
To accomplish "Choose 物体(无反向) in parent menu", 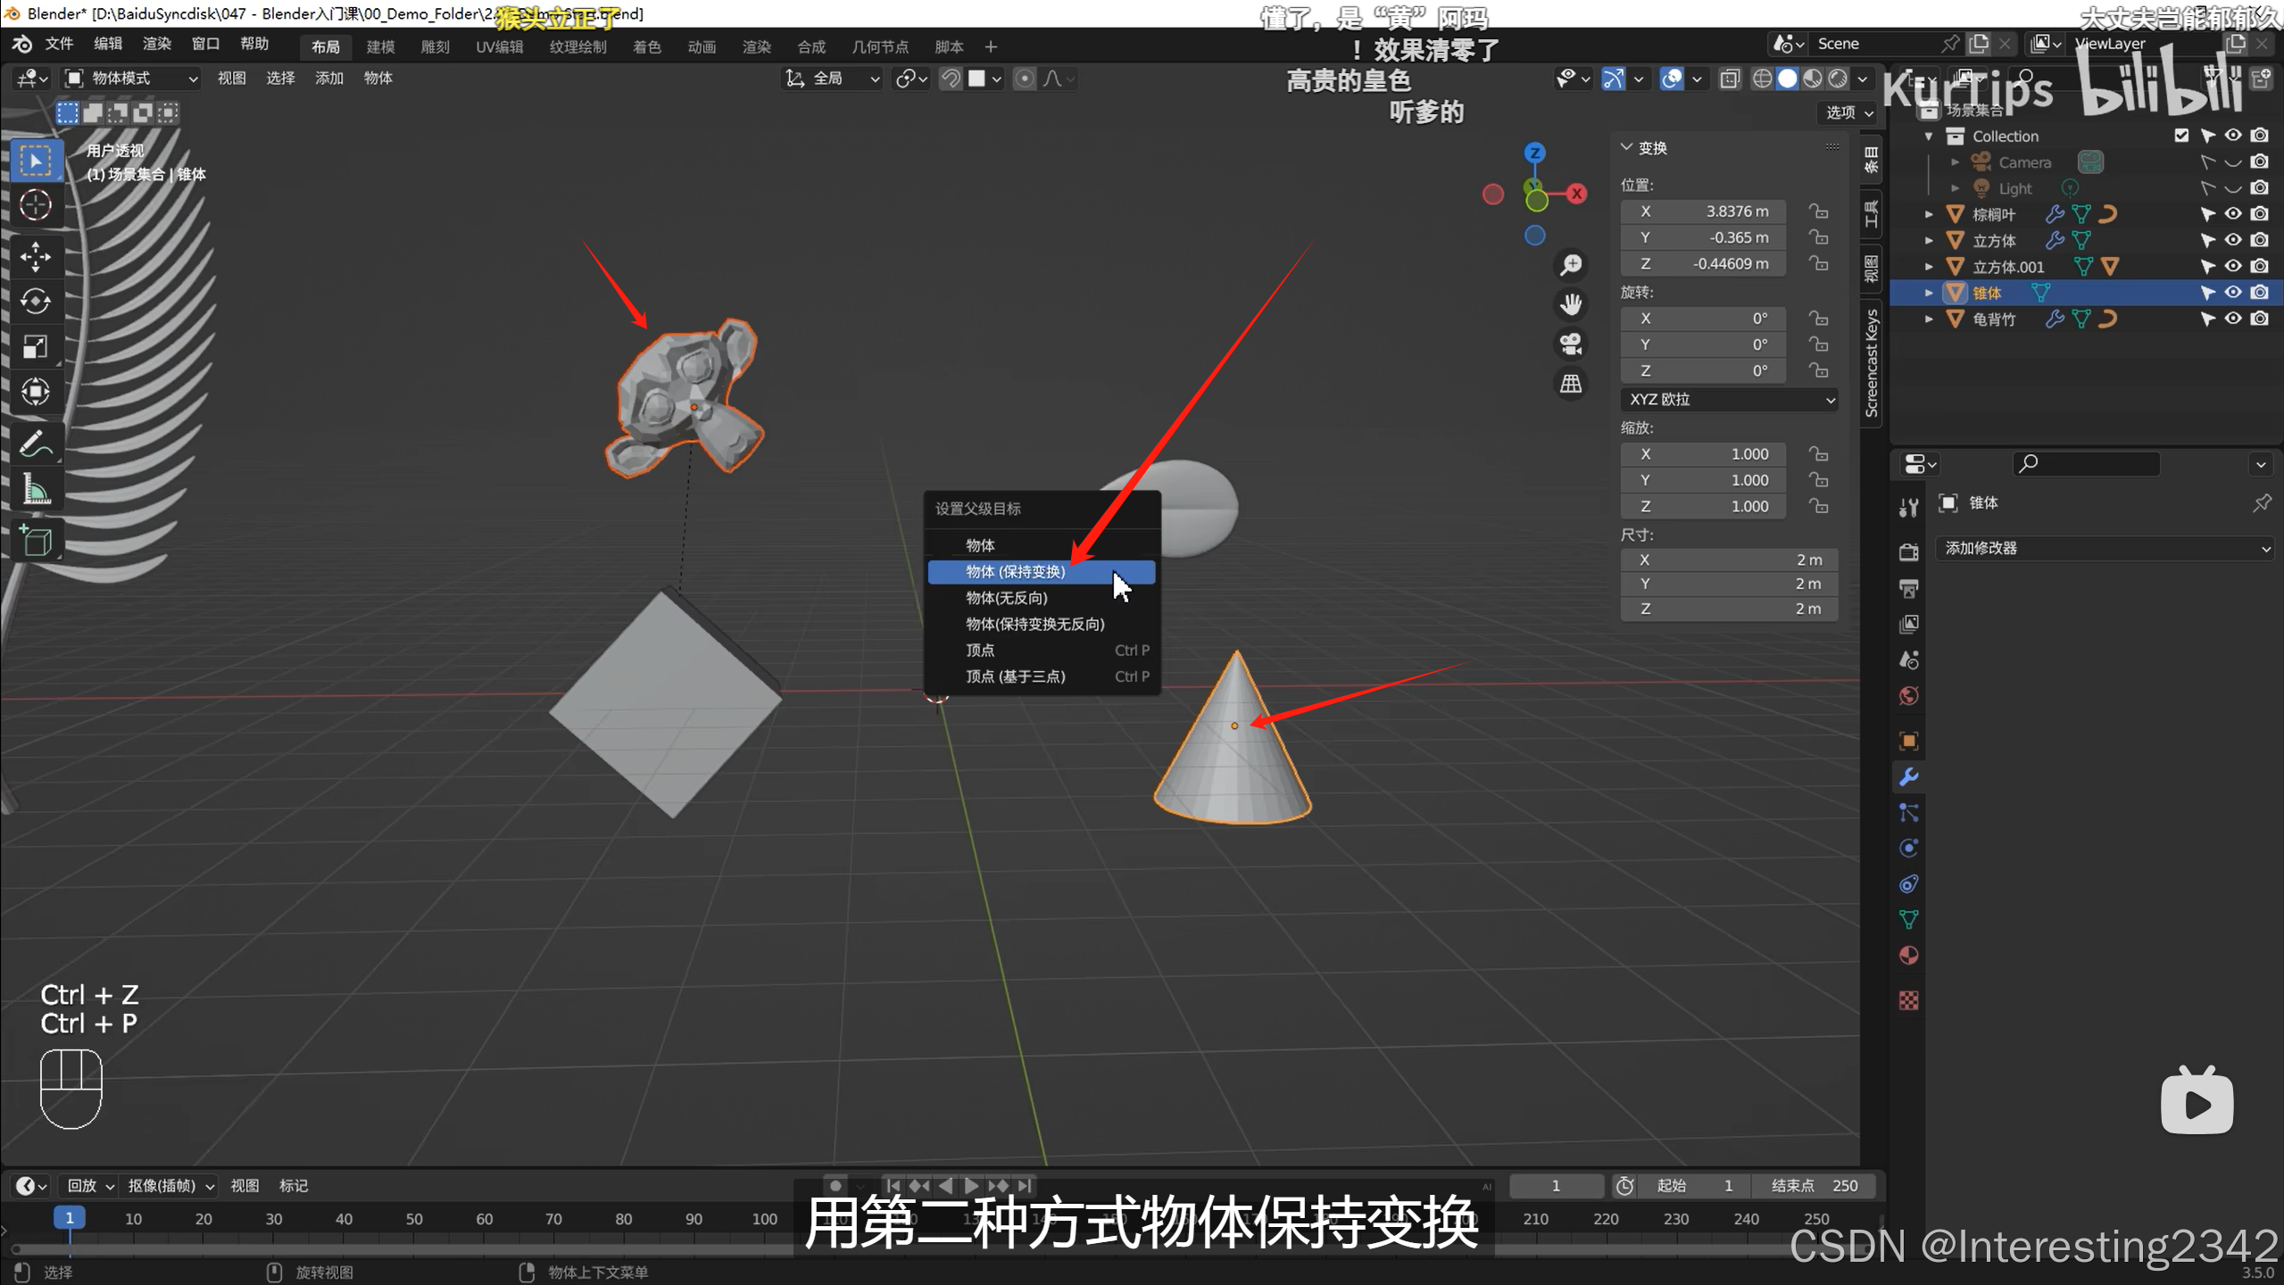I will [1007, 598].
